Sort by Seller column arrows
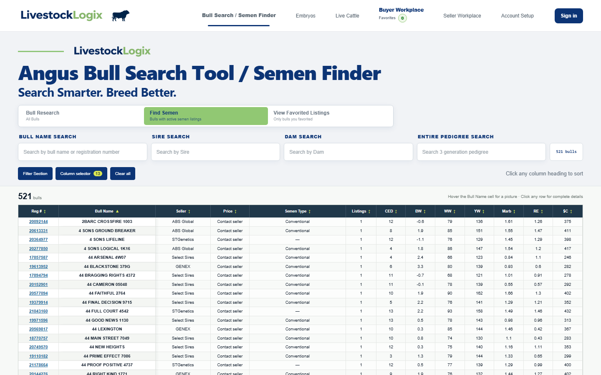601x375 pixels. click(x=189, y=212)
